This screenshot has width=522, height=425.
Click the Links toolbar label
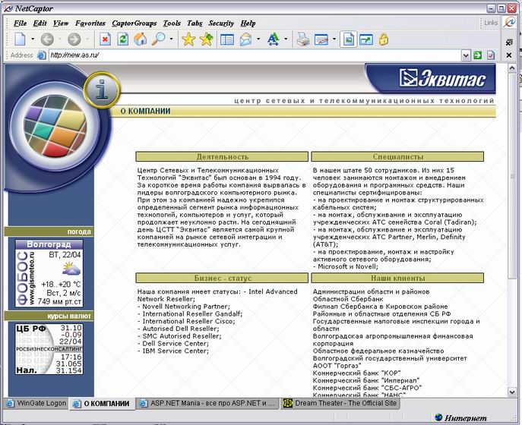pos(491,23)
